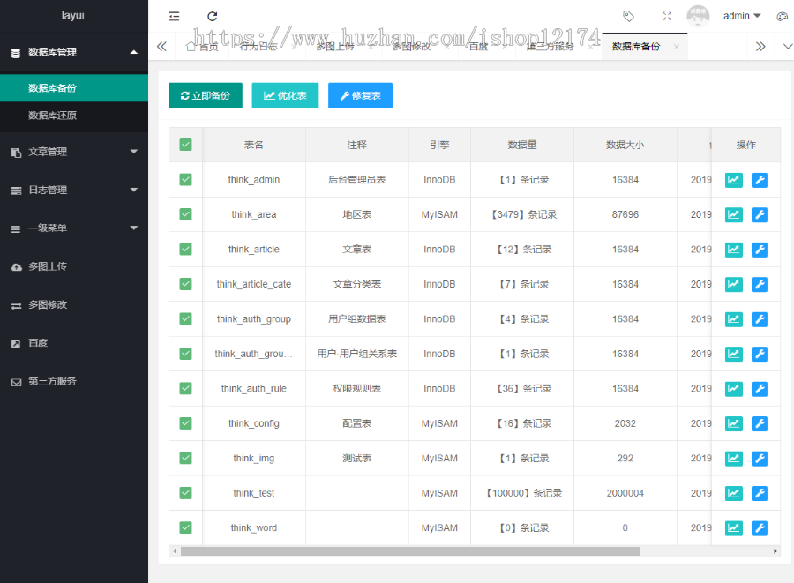794x583 pixels.
Task: Uncheck the think_article row checkbox
Action: click(185, 250)
